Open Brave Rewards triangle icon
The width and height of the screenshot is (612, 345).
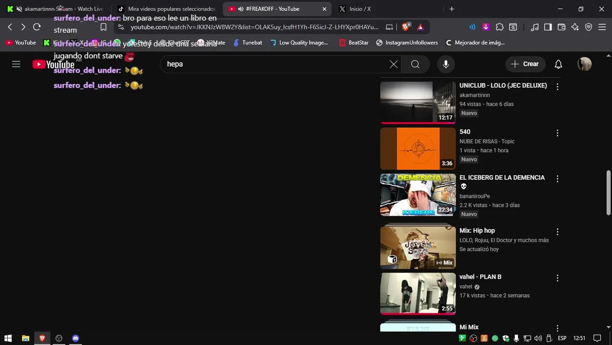(x=420, y=27)
